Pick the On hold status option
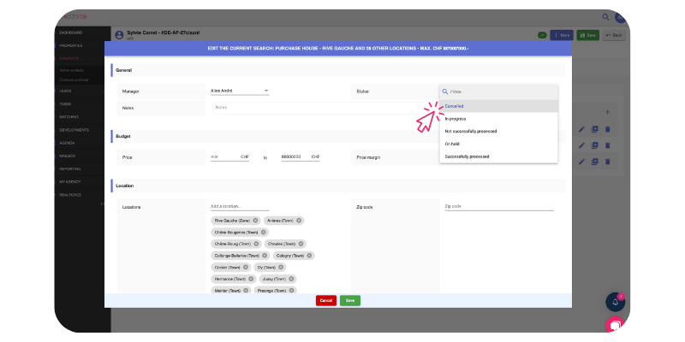 pos(452,144)
